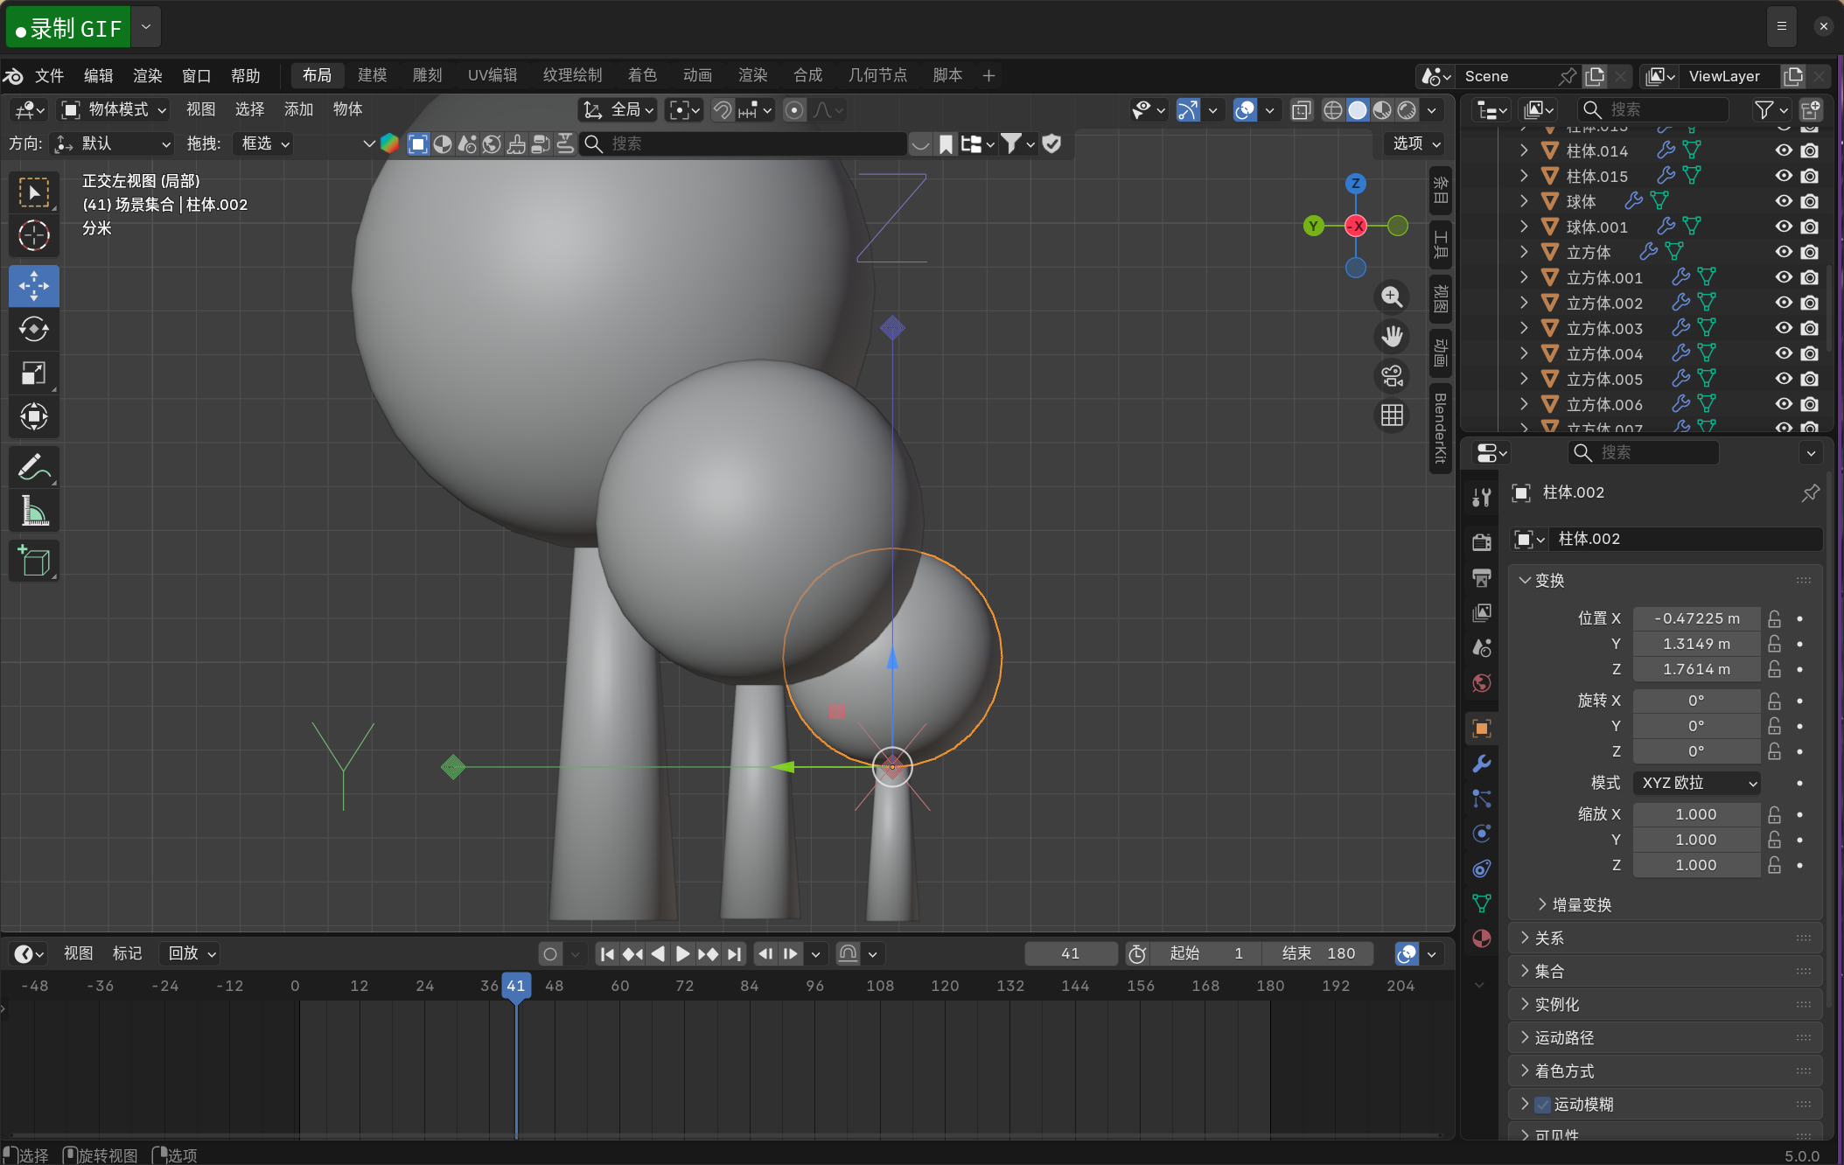Open the XYZ 欧拉 rotation mode dropdown
Image resolution: width=1844 pixels, height=1165 pixels.
tap(1696, 783)
